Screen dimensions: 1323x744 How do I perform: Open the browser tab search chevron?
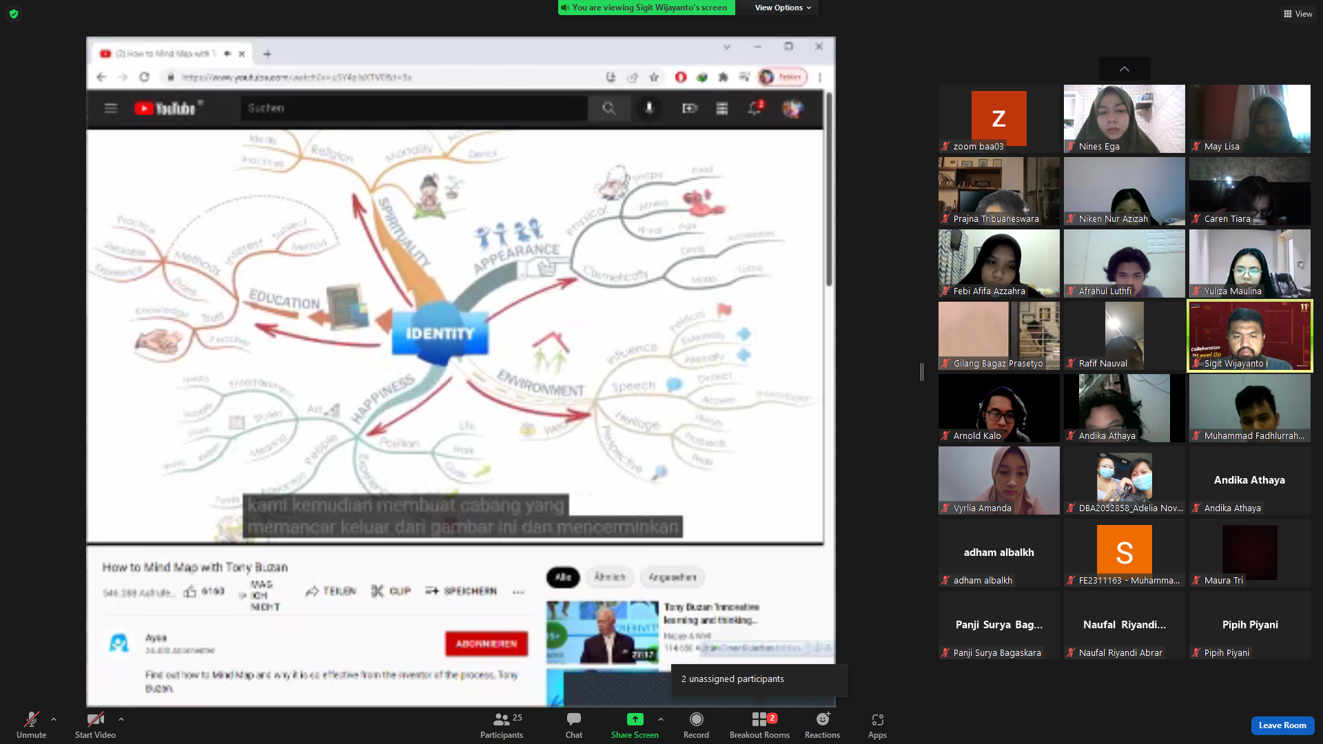726,47
